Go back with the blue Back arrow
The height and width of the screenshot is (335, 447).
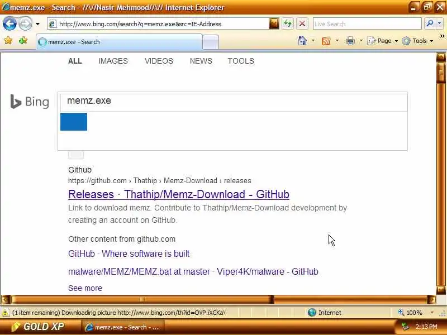click(9, 23)
